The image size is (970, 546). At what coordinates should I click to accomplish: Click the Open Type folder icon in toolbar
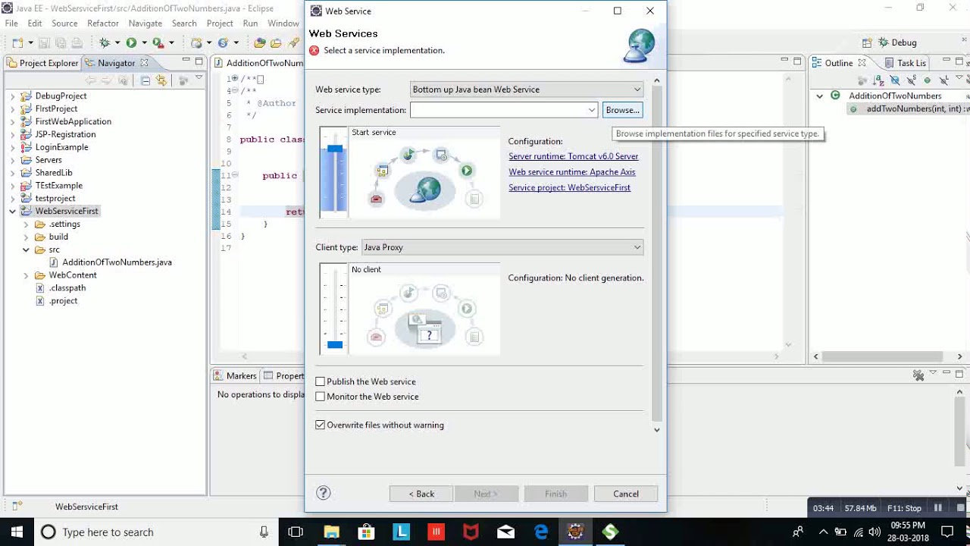coord(260,42)
